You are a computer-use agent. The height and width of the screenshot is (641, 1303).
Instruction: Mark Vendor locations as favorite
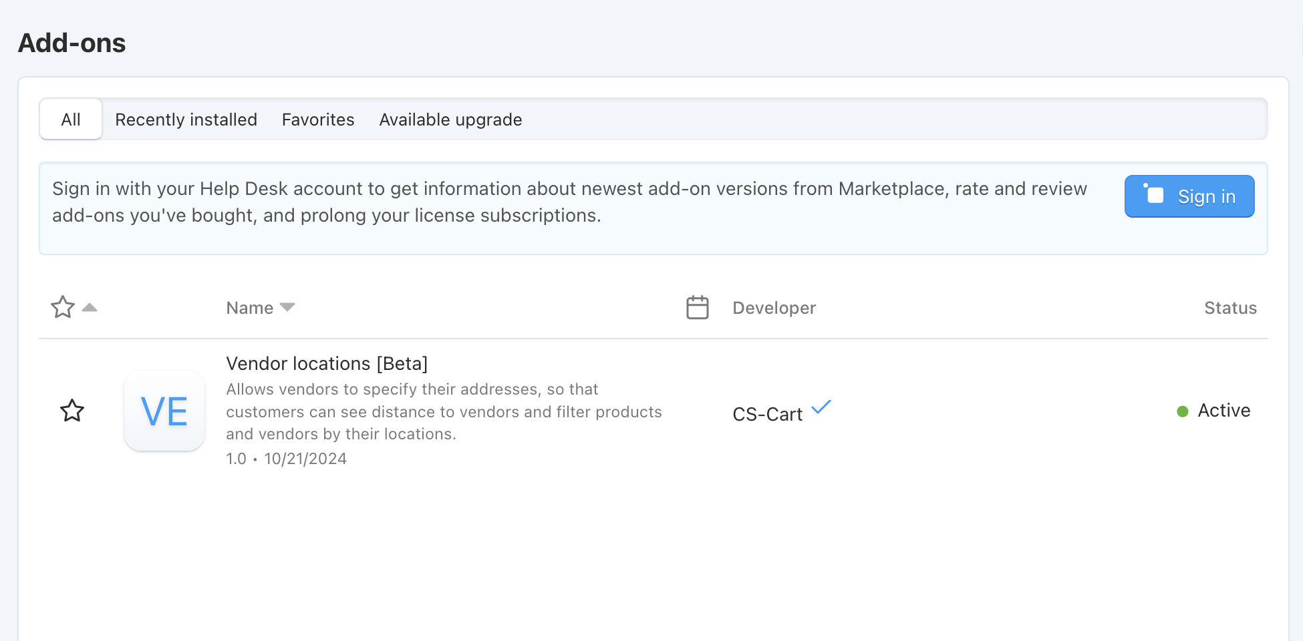coord(72,411)
